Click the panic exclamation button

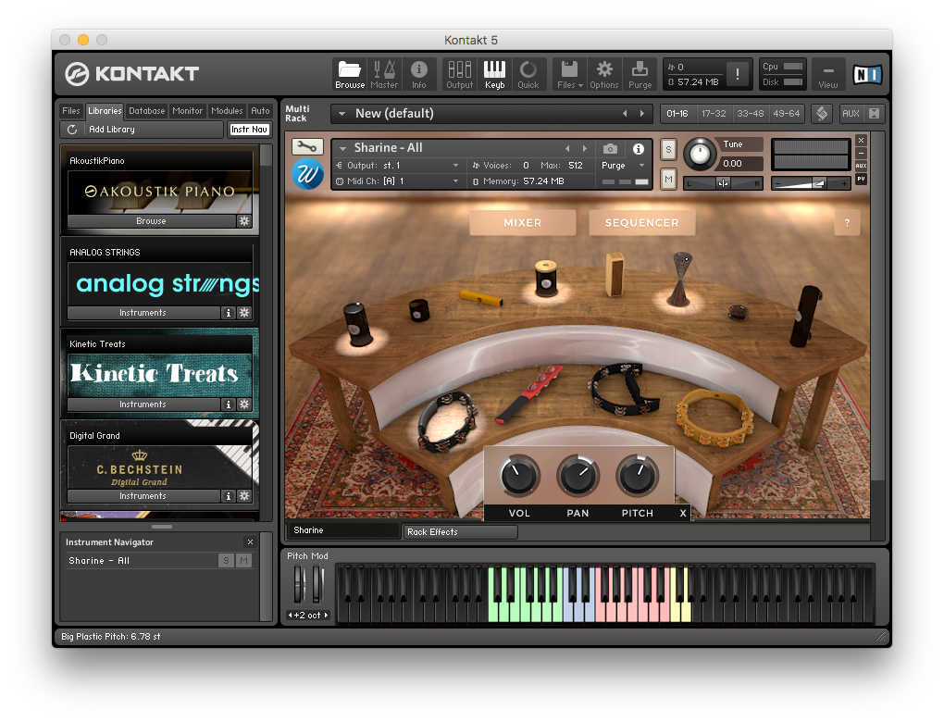[x=738, y=74]
